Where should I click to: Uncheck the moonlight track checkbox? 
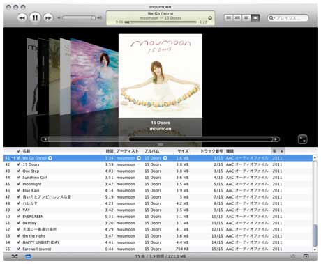(19, 184)
